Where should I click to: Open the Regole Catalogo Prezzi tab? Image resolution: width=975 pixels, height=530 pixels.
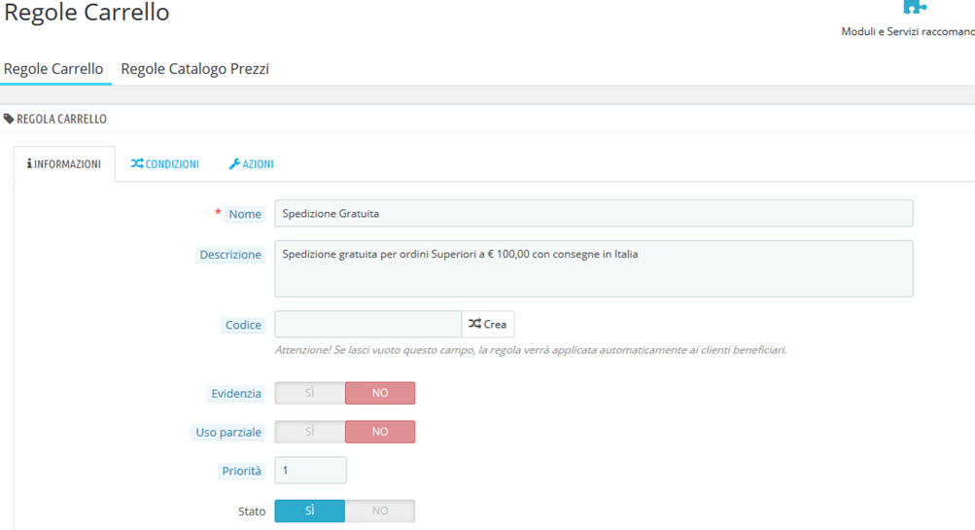[194, 68]
